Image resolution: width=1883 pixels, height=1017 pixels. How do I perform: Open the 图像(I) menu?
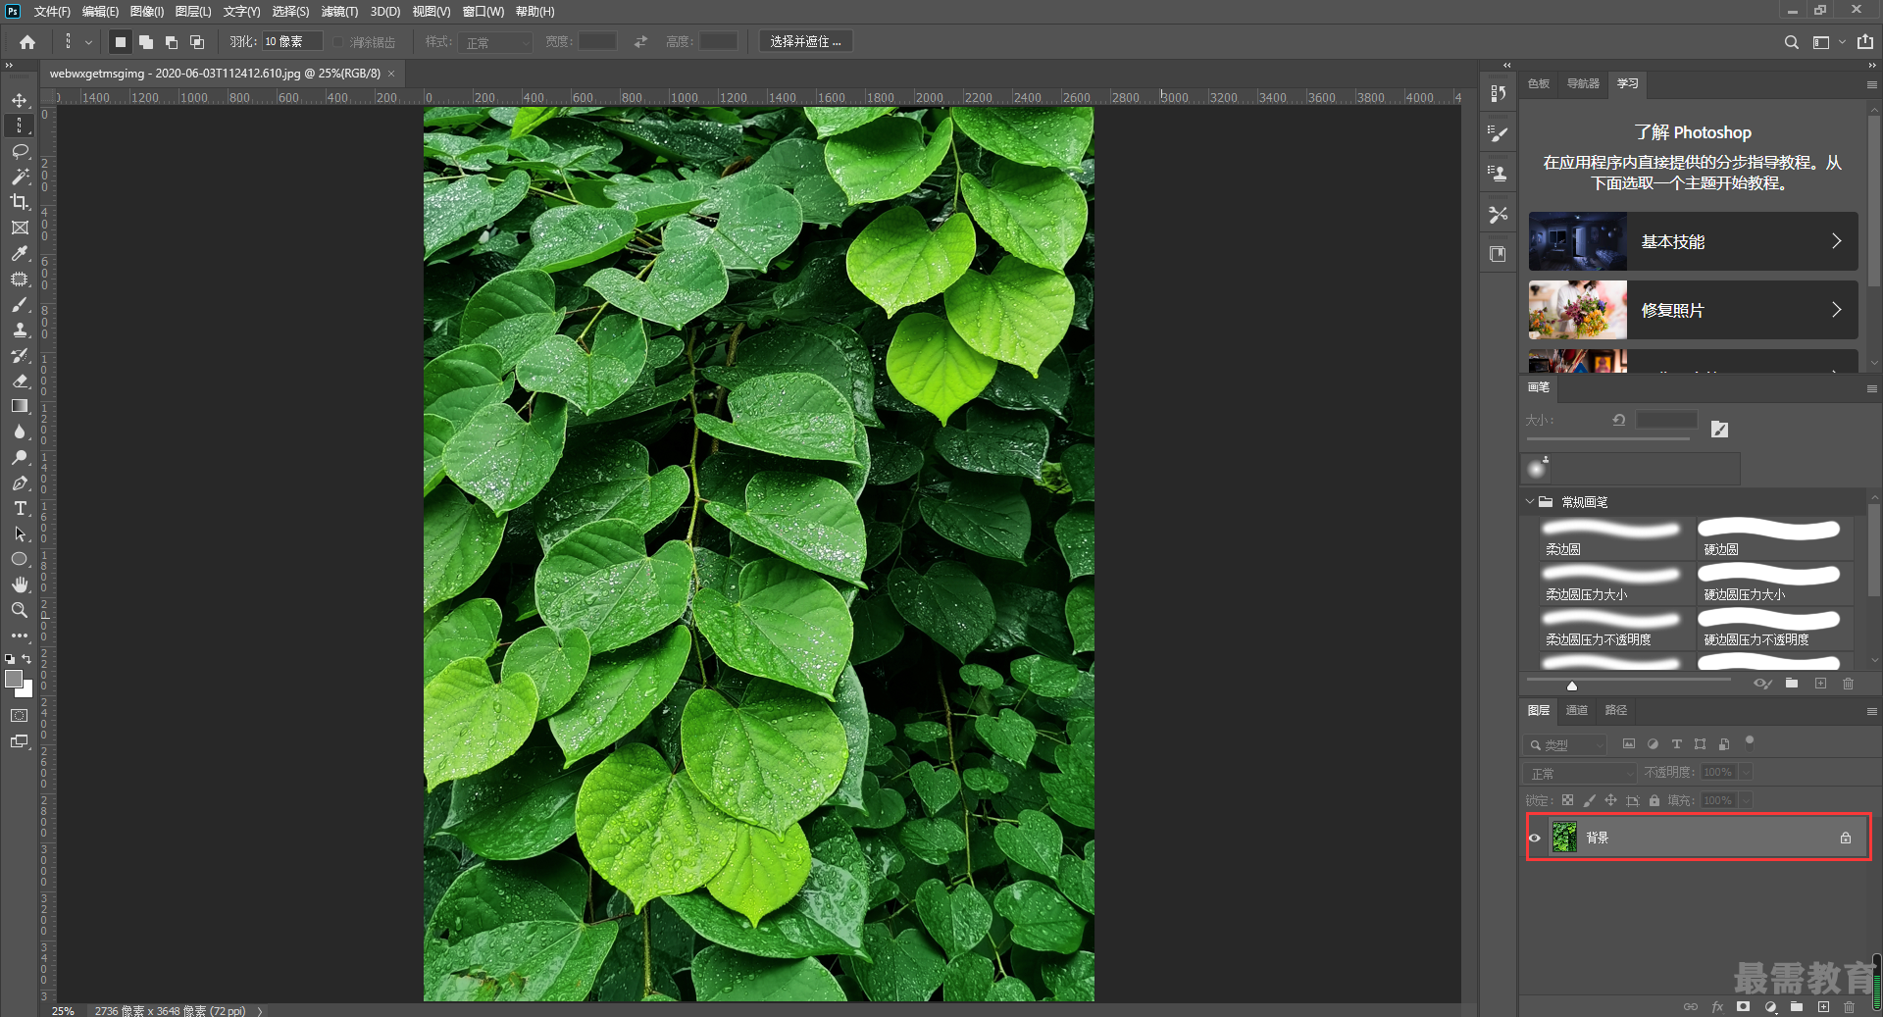147,12
